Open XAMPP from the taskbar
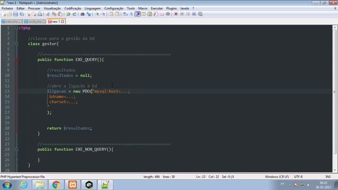338x190 pixels. [x=72, y=185]
